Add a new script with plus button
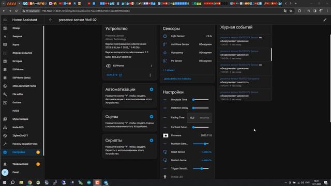331x186 pixels. (152, 141)
